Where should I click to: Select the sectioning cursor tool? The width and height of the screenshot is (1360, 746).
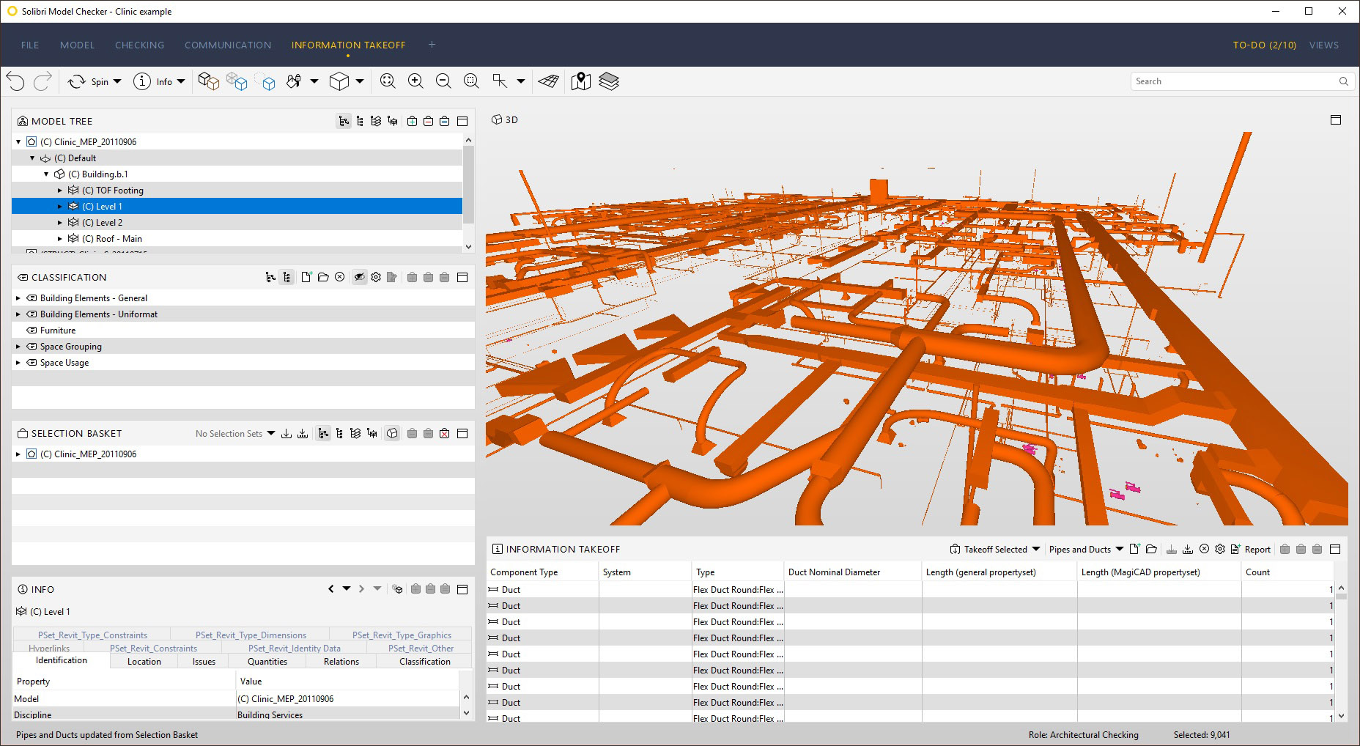[500, 81]
